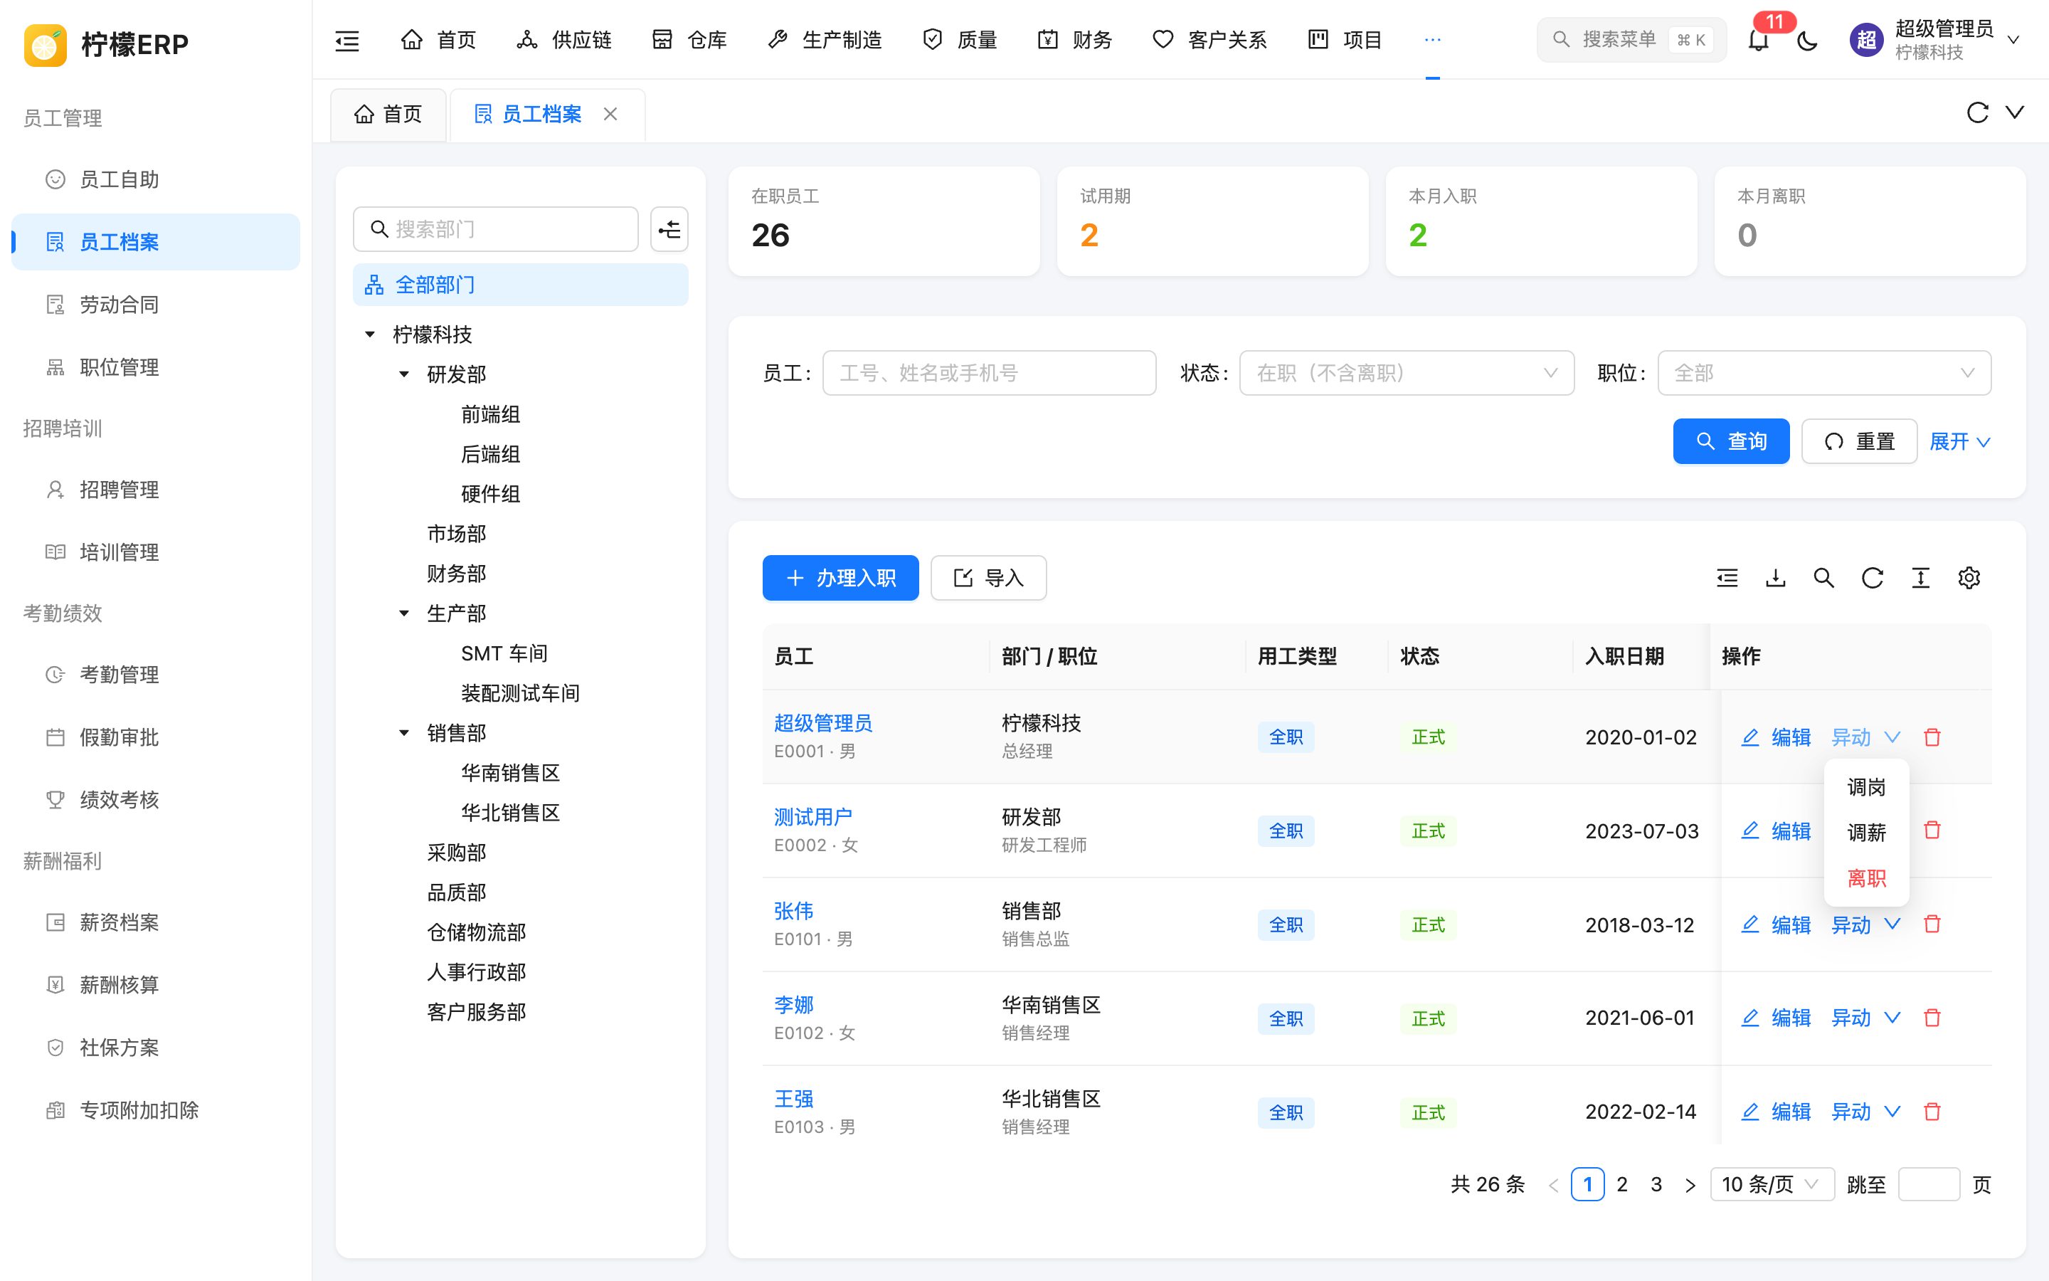Collapse the sidebar with the menu fold icon

(x=347, y=40)
